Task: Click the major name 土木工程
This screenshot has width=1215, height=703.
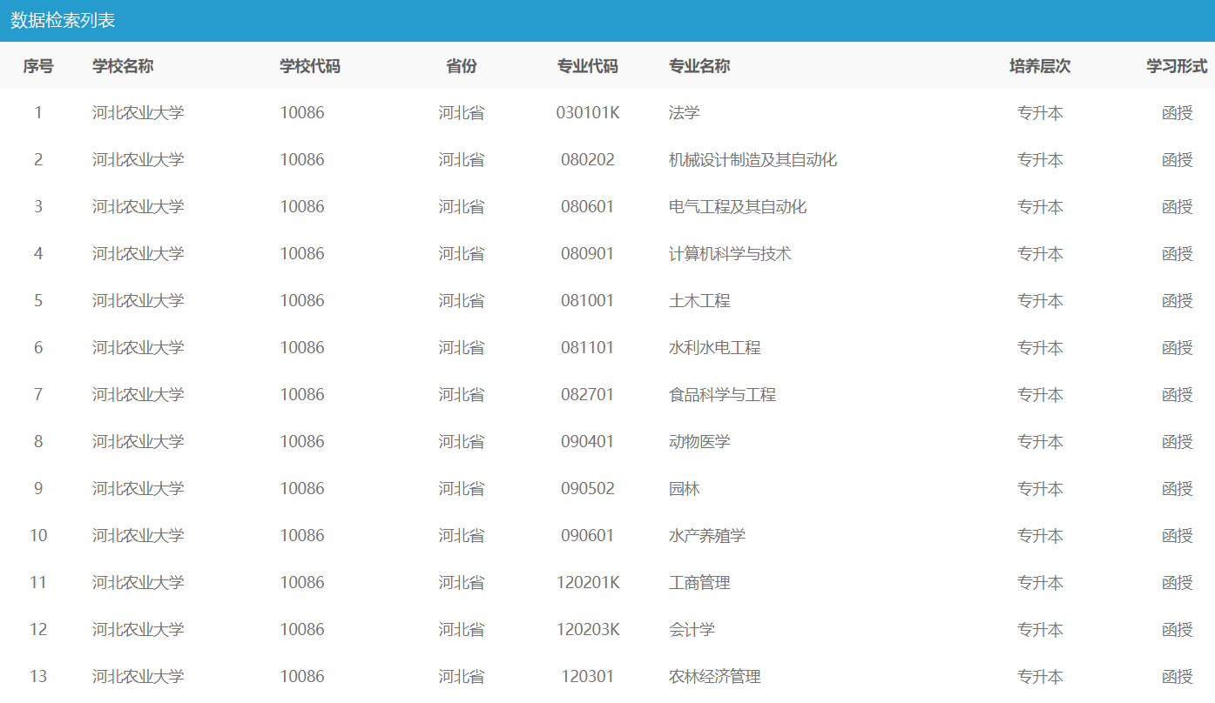Action: 699,301
